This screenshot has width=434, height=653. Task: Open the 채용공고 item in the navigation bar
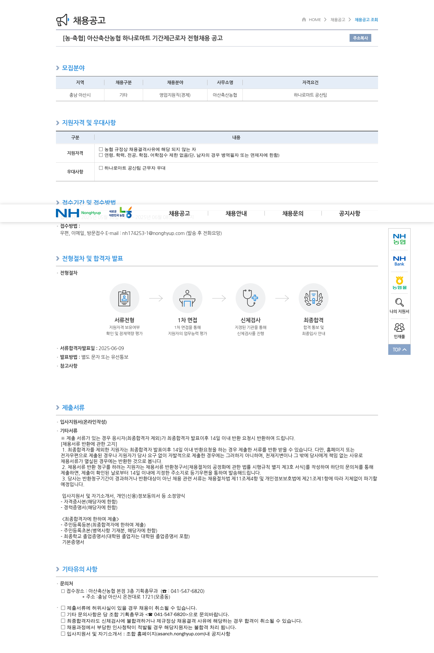tap(179, 213)
